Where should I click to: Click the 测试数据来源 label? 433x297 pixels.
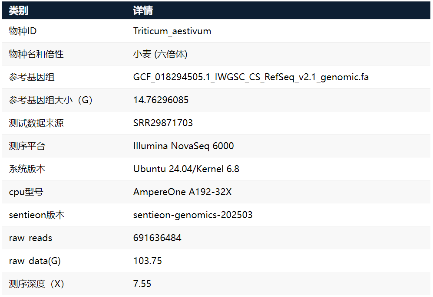click(x=36, y=123)
